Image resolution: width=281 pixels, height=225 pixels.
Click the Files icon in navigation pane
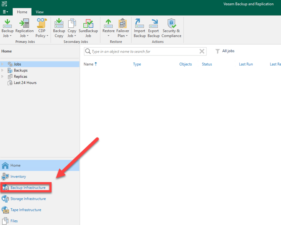5,221
